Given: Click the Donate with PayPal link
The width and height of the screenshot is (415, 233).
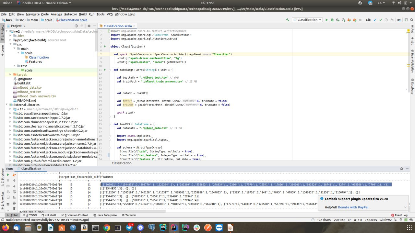Looking at the screenshot, I should tap(355, 207).
